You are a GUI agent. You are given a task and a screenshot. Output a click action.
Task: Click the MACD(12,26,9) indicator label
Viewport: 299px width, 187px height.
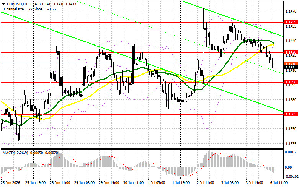(15, 153)
